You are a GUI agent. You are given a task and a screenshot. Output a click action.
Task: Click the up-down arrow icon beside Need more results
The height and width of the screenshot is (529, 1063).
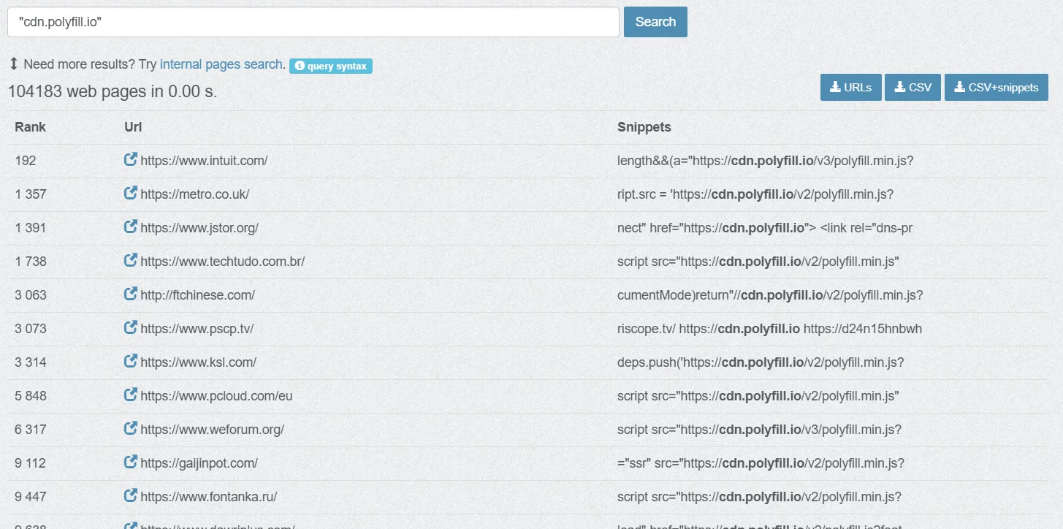(13, 64)
